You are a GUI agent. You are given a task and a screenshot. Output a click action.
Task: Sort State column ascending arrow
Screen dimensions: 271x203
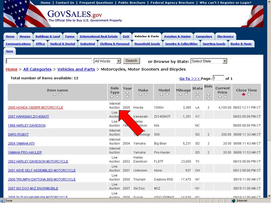pos(197,92)
